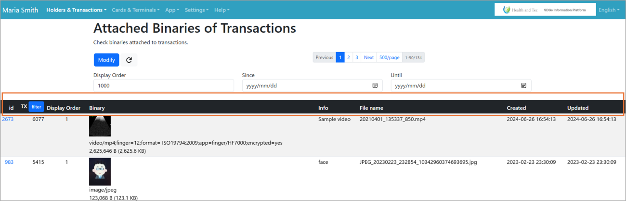The width and height of the screenshot is (626, 201).
Task: Click Next in pagination
Action: (x=368, y=57)
